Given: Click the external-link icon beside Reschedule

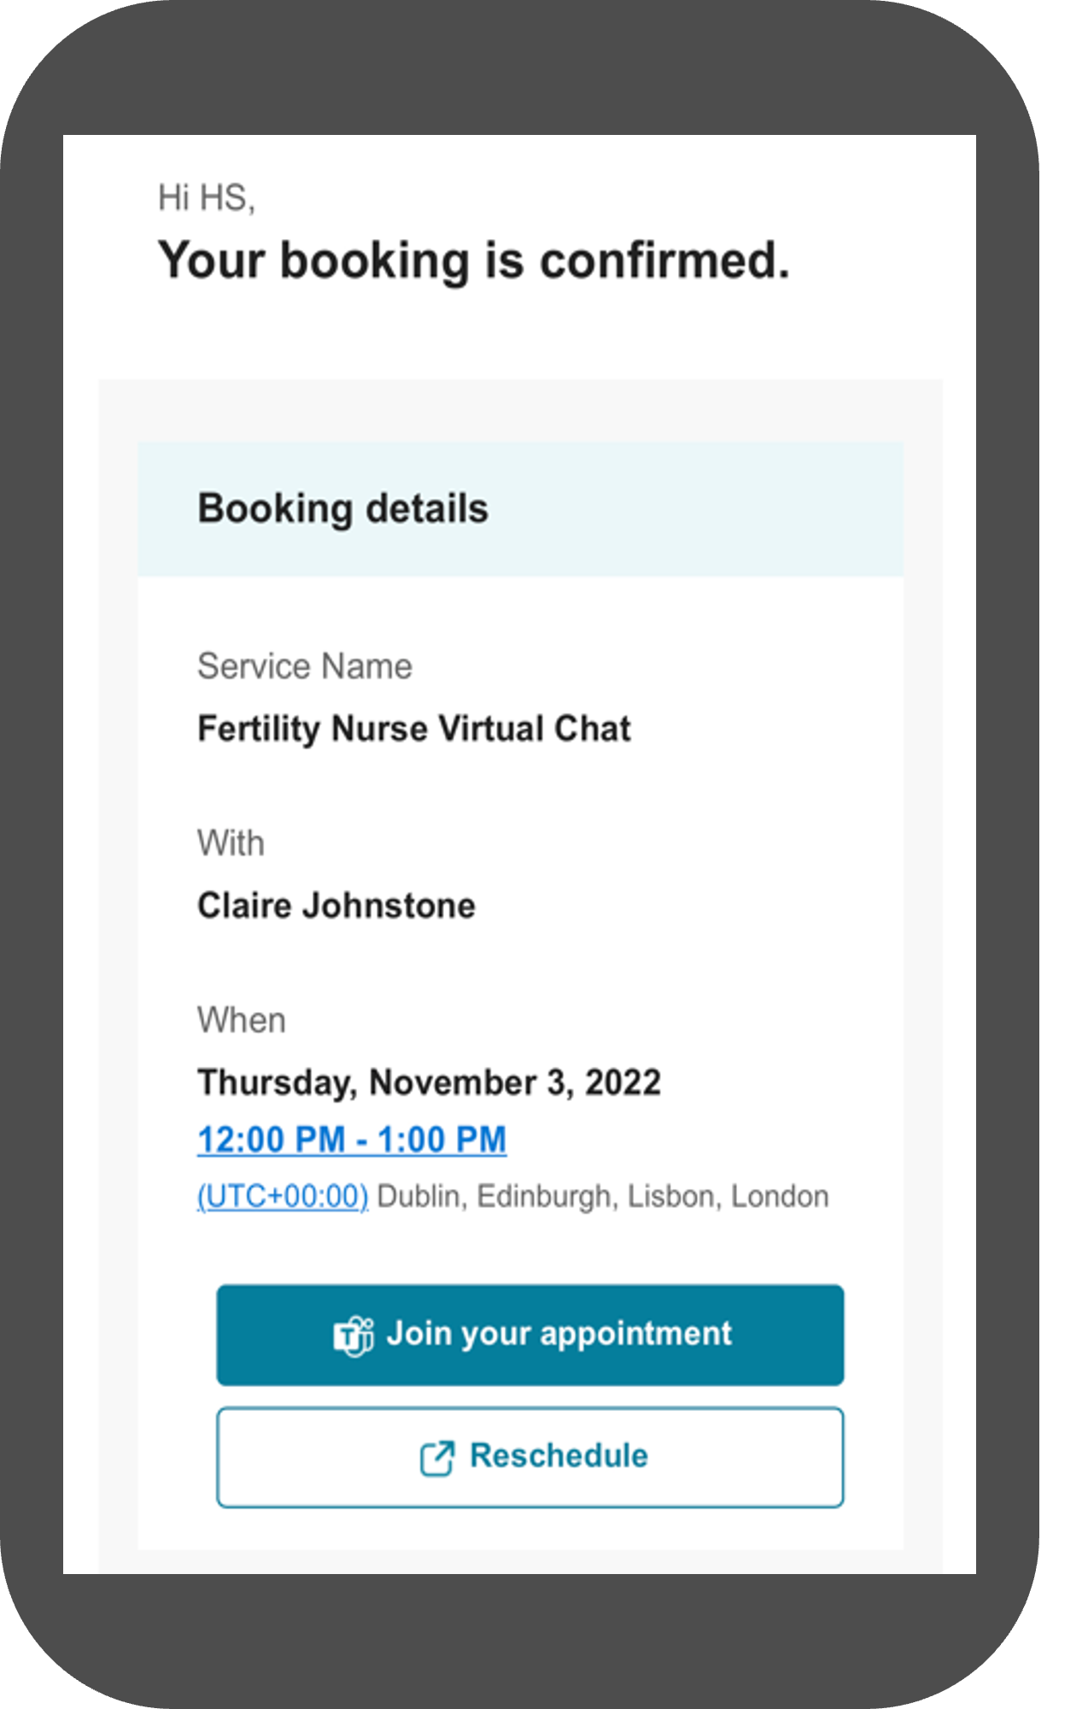Looking at the screenshot, I should [436, 1458].
